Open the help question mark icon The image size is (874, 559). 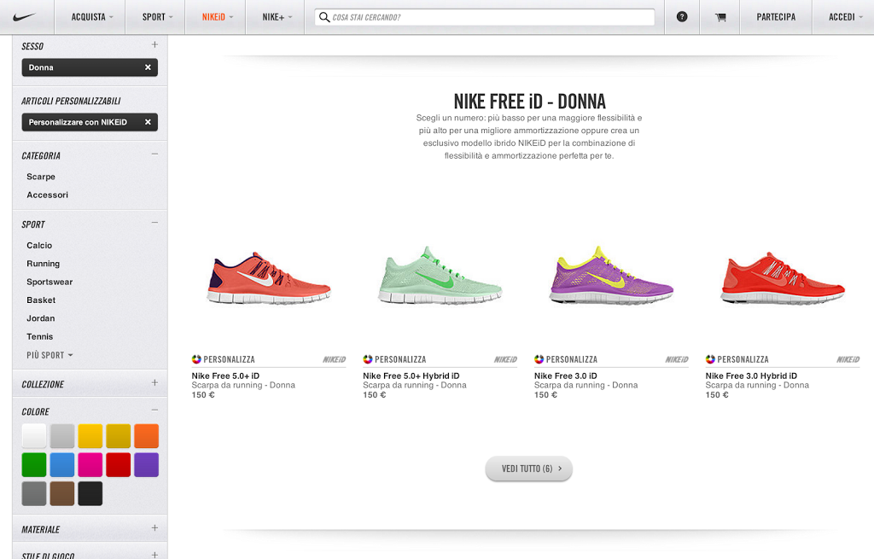coord(682,17)
